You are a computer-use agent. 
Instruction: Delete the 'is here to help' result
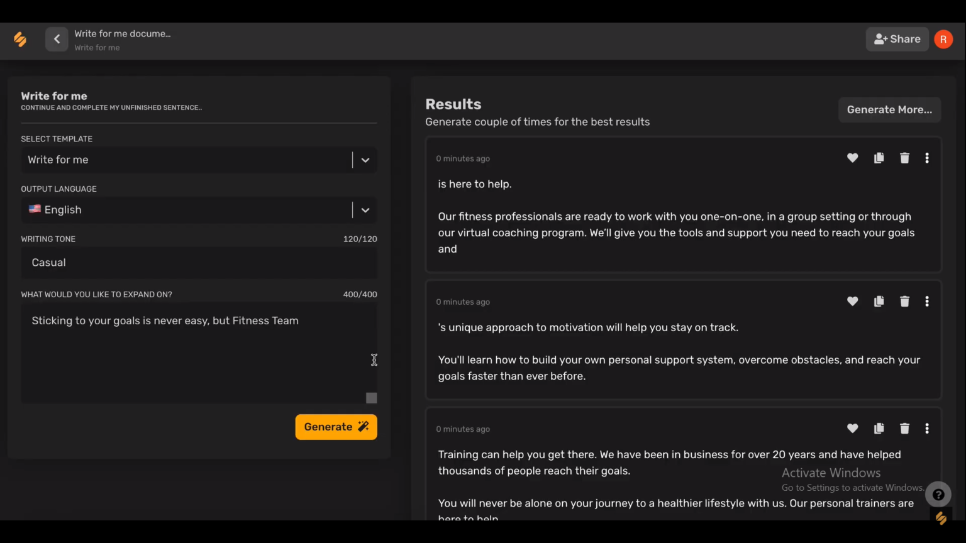[x=904, y=158]
